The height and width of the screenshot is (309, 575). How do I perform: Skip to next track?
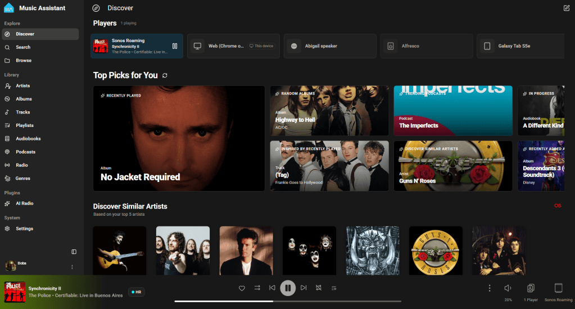pyautogui.click(x=304, y=288)
